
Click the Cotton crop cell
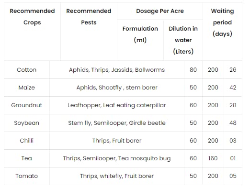click(x=27, y=70)
